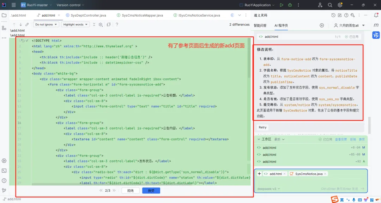Jump to the previous difference arrow

[14, 25]
